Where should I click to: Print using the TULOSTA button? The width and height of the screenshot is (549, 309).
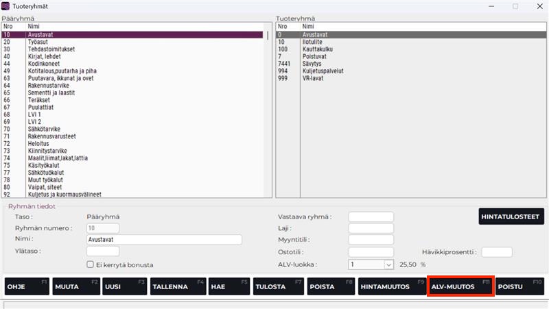[x=277, y=286]
